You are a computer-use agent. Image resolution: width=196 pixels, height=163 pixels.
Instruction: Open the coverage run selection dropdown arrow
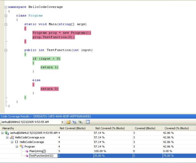tap(62, 122)
